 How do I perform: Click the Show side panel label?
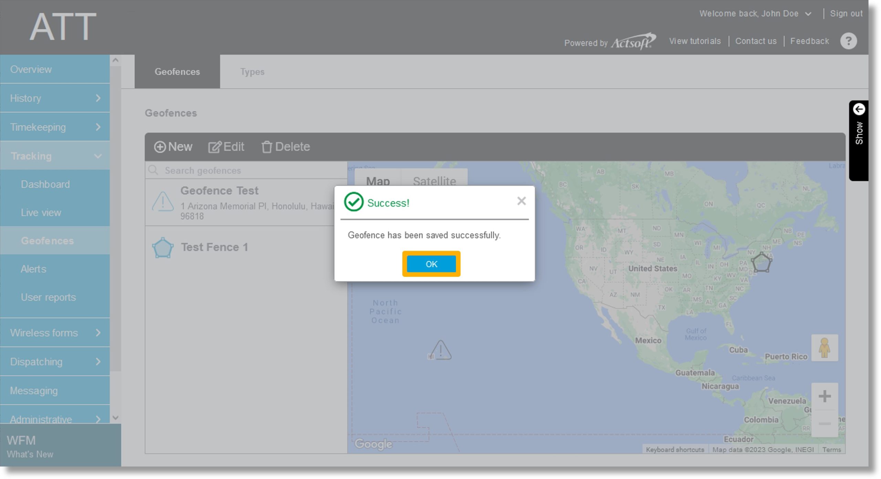(859, 133)
